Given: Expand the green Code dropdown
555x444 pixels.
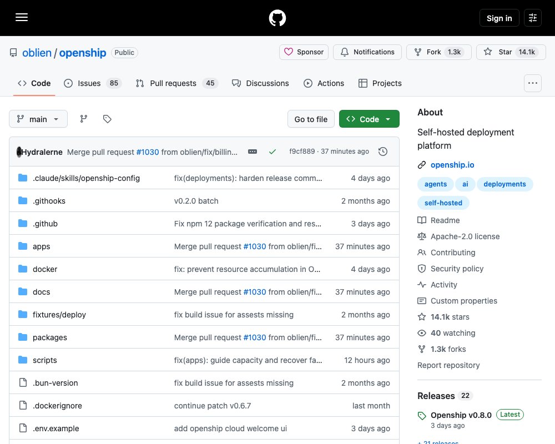Looking at the screenshot, I should 369,119.
